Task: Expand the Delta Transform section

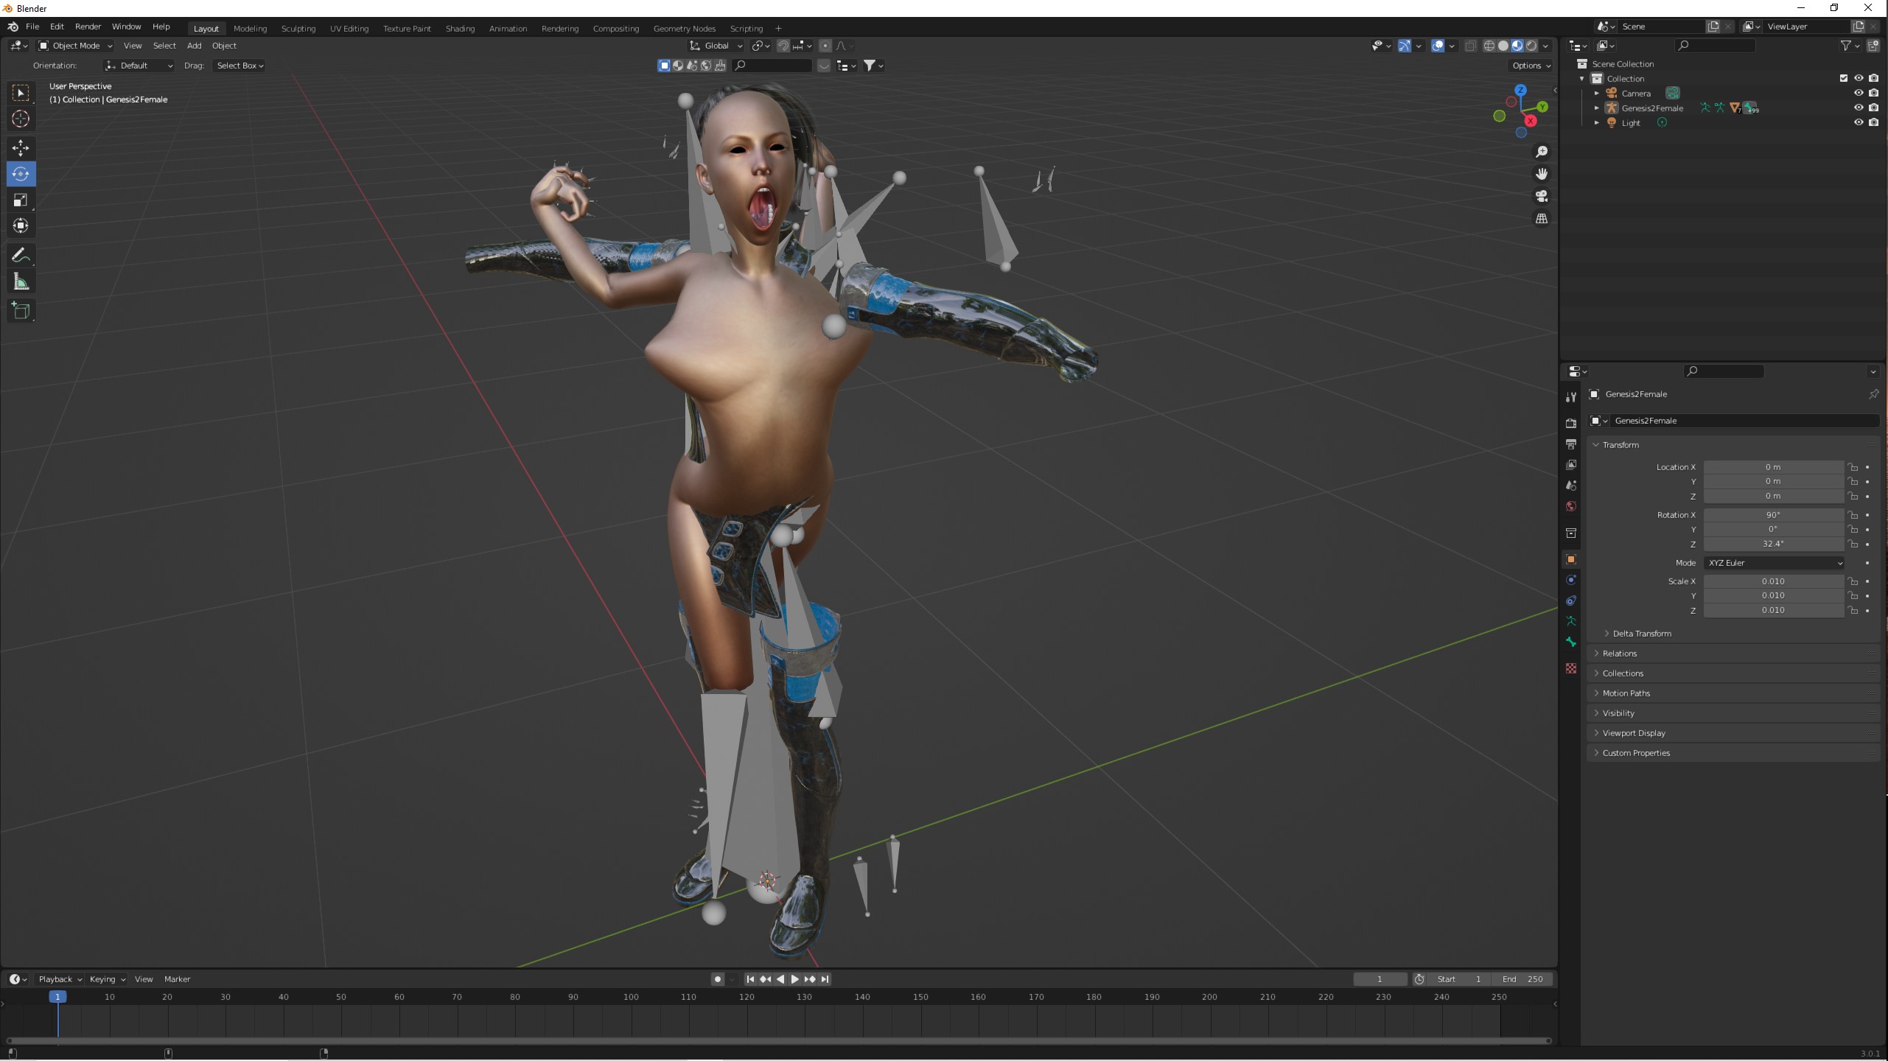Action: point(1641,634)
